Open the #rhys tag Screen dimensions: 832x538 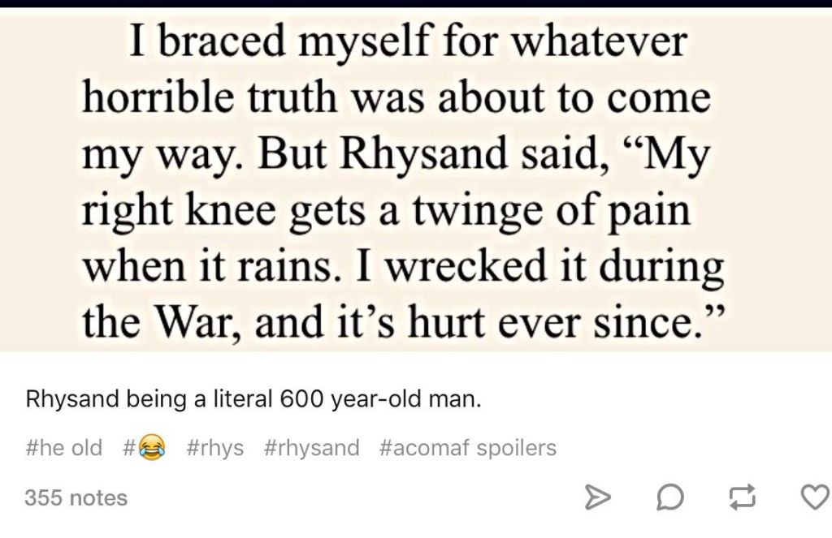pos(214,447)
